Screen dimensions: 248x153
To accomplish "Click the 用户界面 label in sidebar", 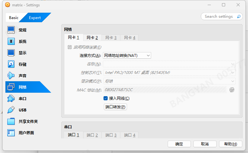I will [26, 133].
